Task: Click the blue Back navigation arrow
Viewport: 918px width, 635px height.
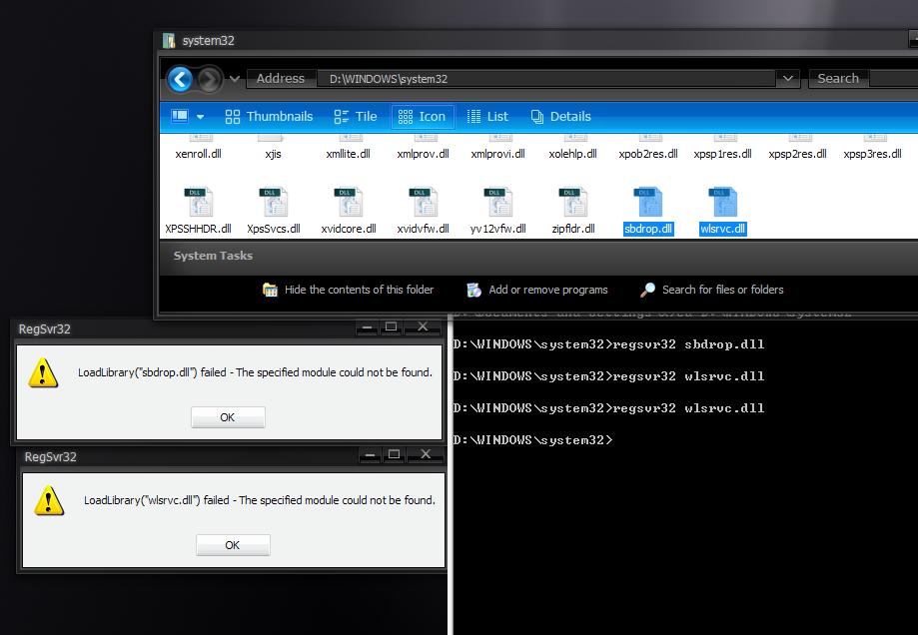Action: (x=180, y=79)
